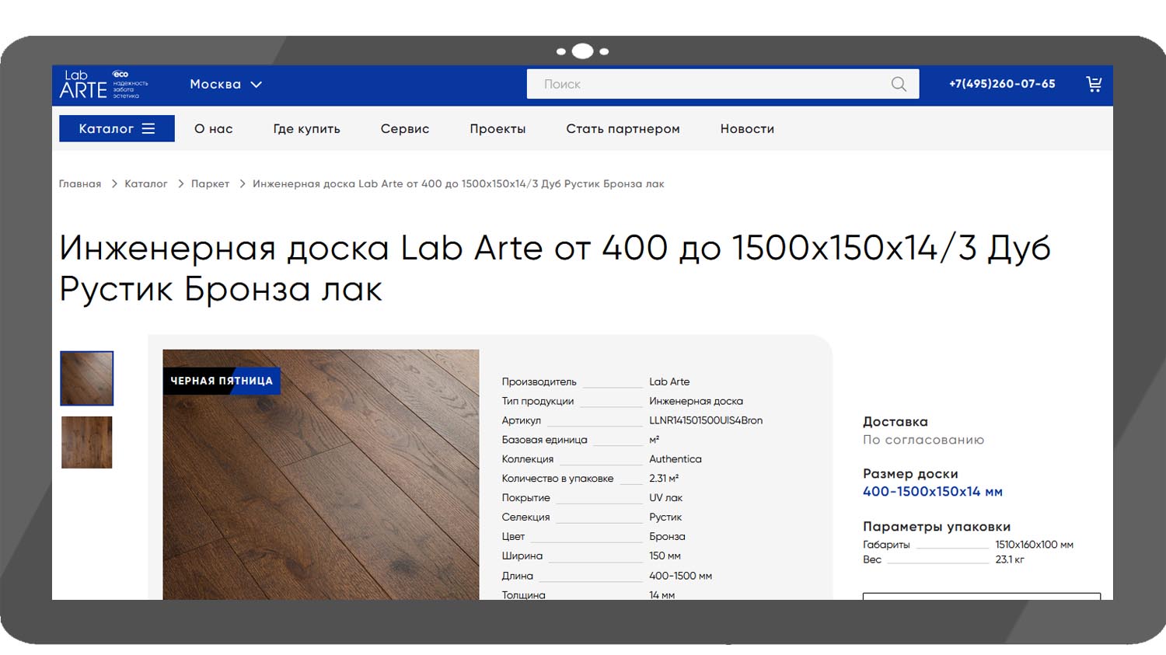
Task: Click the shopping cart icon
Action: (x=1094, y=84)
